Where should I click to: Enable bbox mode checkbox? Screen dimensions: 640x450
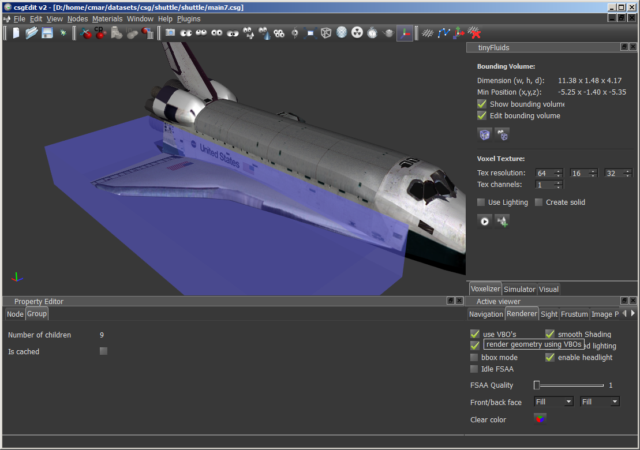tap(474, 358)
